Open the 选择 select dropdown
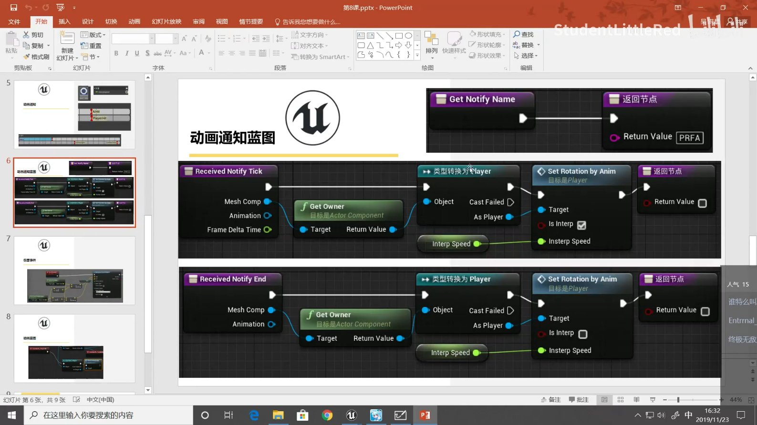The height and width of the screenshot is (425, 757). [x=526, y=56]
